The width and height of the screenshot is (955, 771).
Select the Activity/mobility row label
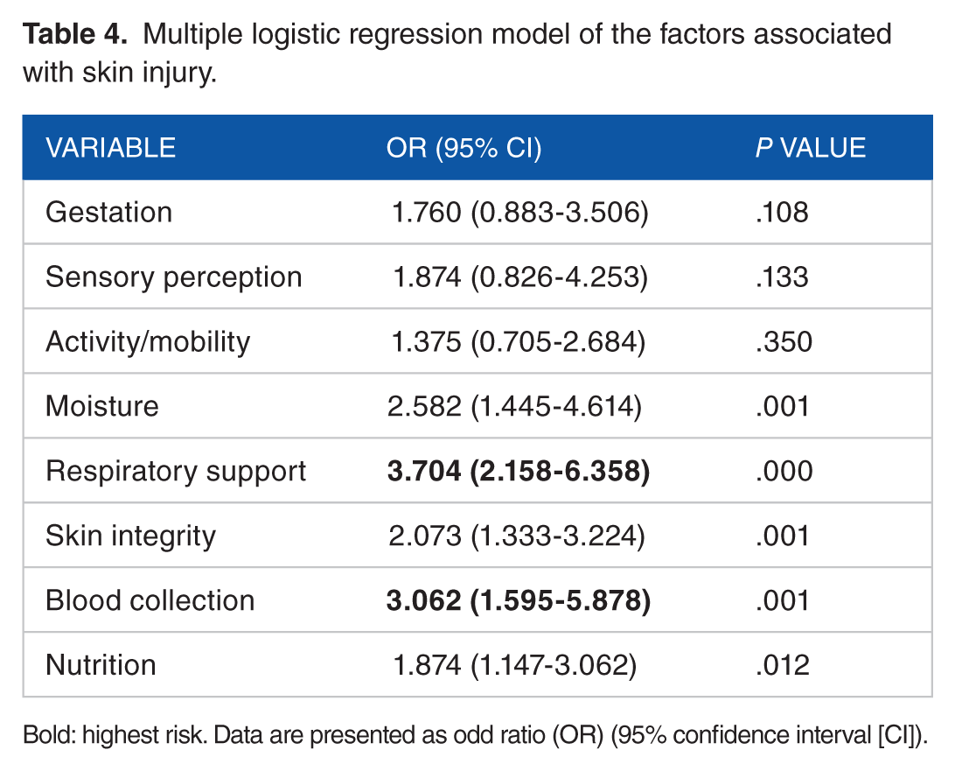pyautogui.click(x=148, y=342)
